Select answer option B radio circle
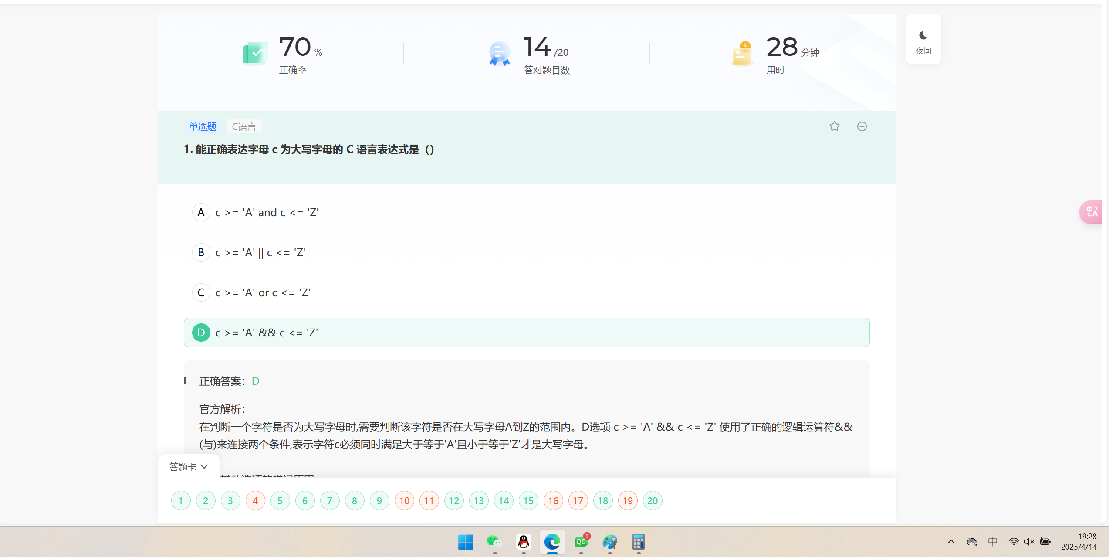1109x557 pixels. pos(201,252)
